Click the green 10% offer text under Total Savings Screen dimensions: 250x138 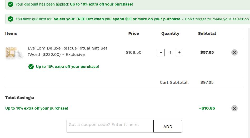click(x=37, y=108)
